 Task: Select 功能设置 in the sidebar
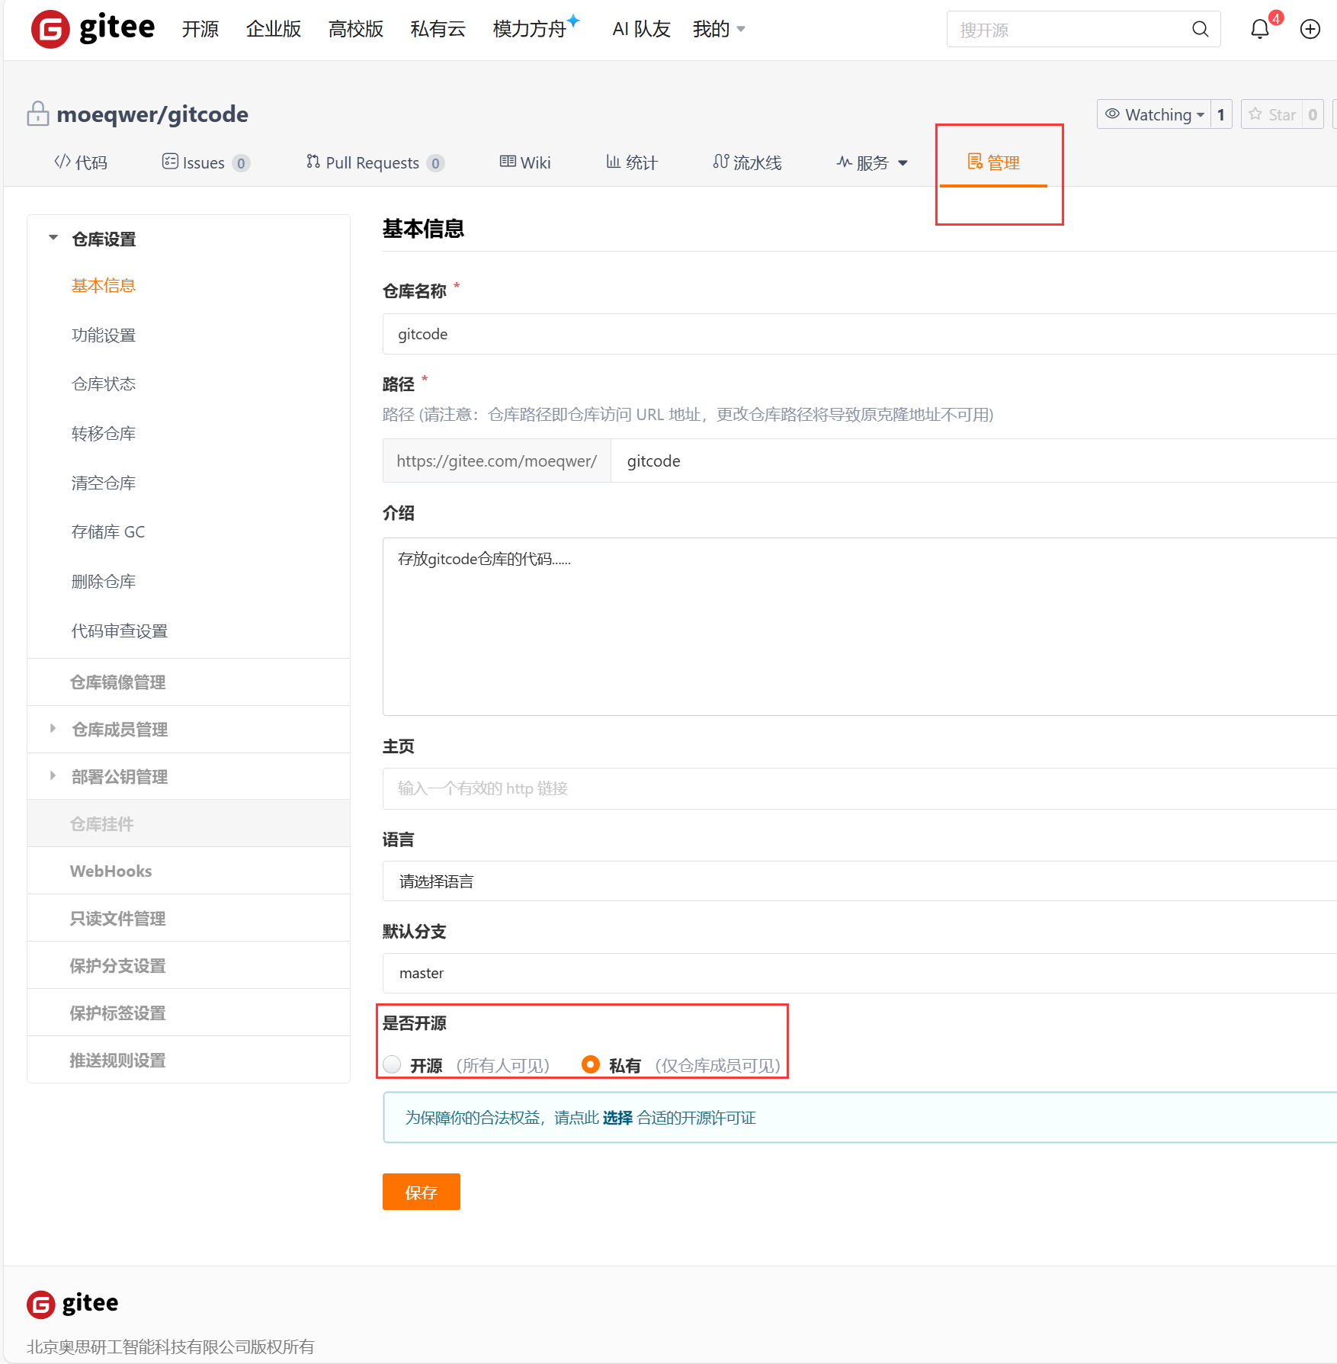click(104, 335)
